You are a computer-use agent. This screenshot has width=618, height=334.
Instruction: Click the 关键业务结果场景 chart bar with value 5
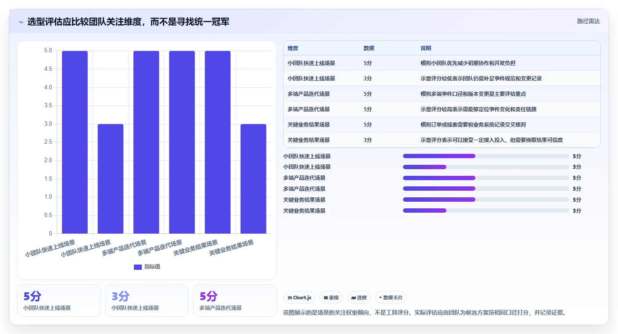click(x=218, y=142)
